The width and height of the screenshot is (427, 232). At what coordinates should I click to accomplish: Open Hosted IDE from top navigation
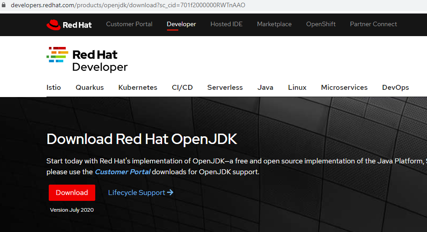(x=226, y=24)
